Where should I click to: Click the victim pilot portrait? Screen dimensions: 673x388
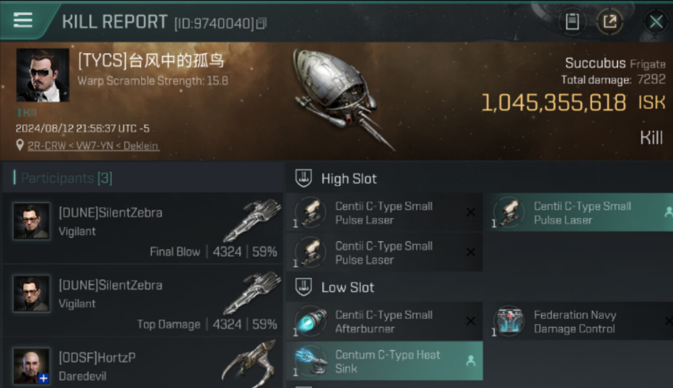pos(42,76)
